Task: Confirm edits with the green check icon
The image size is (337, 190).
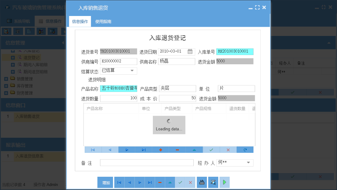Action: click(x=211, y=150)
